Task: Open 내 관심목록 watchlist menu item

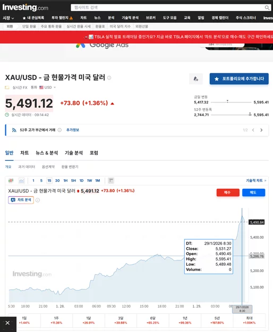Action: [33, 18]
